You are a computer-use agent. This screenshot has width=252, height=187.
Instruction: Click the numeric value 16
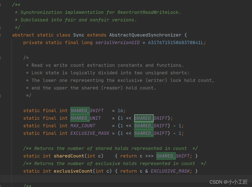pos(120,111)
